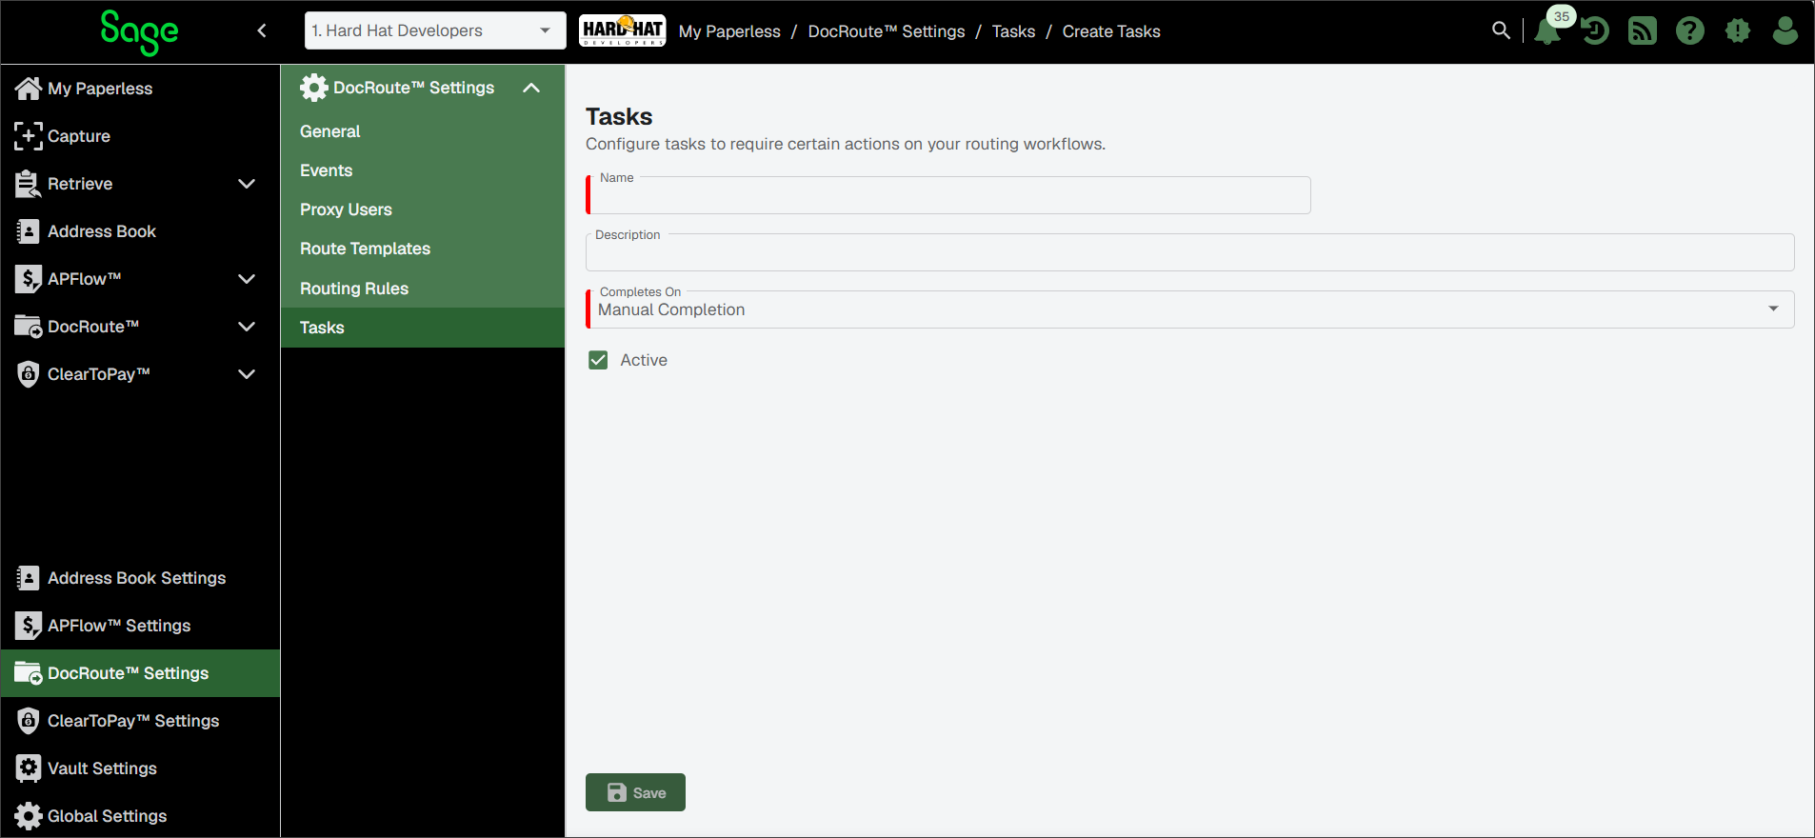
Task: Open the RSS feed icon
Action: click(x=1643, y=31)
